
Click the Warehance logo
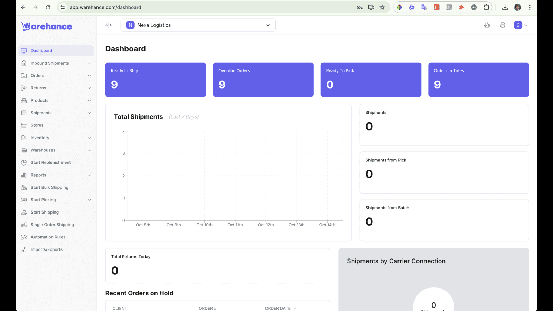46,26
